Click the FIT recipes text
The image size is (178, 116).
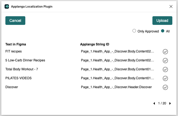tap(13, 51)
